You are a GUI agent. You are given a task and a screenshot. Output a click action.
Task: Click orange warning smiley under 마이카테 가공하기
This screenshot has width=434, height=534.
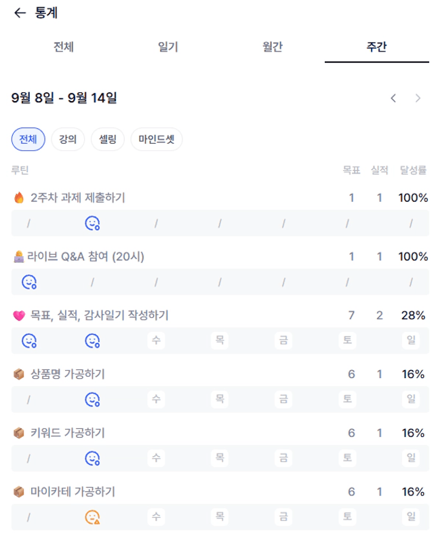[92, 517]
